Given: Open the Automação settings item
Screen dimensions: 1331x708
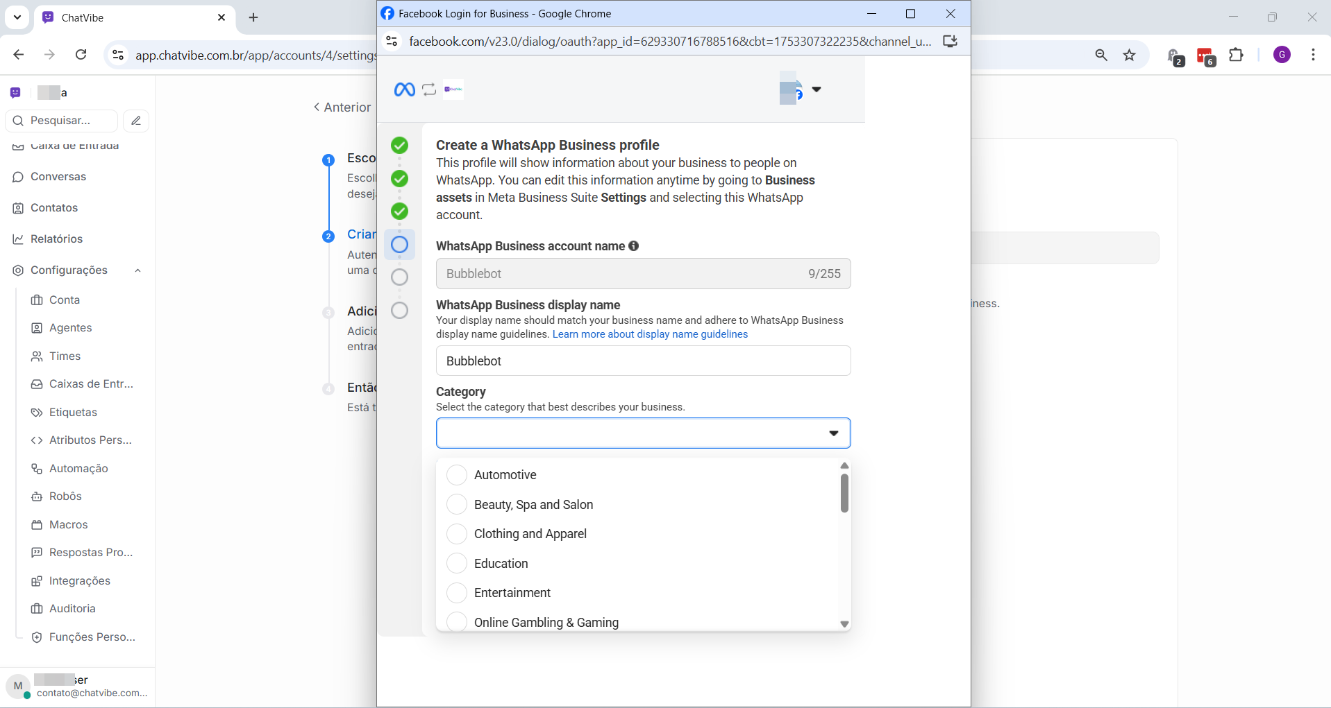Looking at the screenshot, I should (x=78, y=469).
